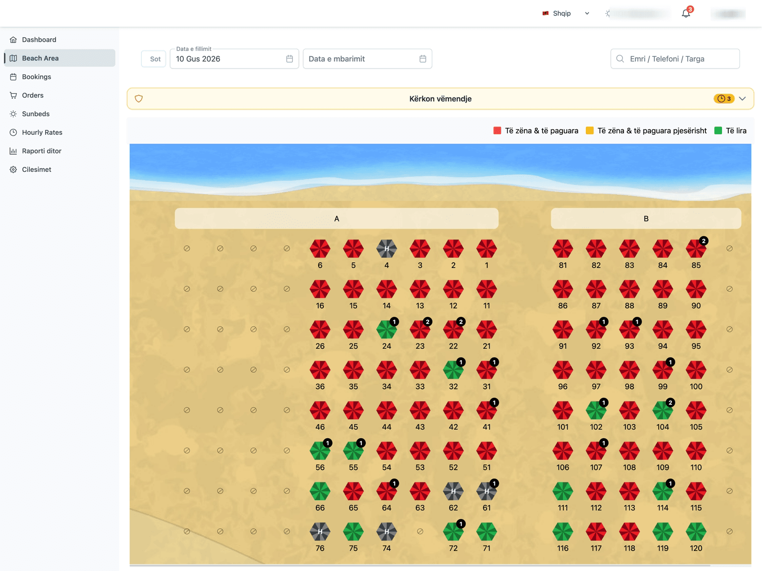Select green umbrella 104
This screenshot has width=762, height=571.
(663, 411)
